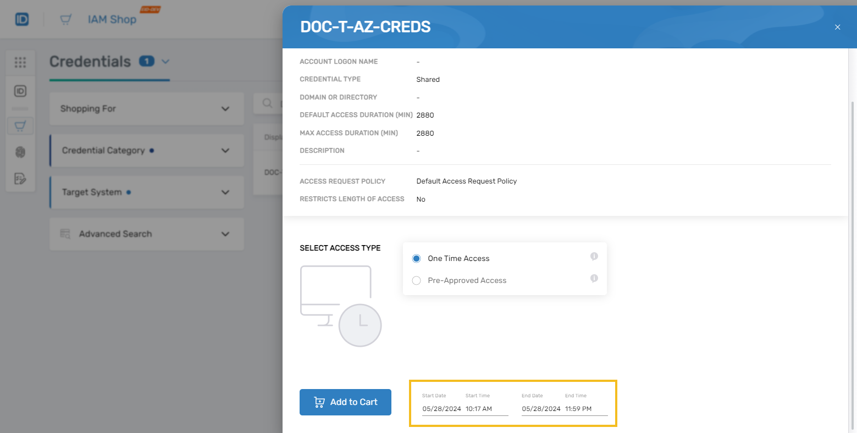Expand the Credential Category filter
Screen dimensions: 857x433
point(225,151)
